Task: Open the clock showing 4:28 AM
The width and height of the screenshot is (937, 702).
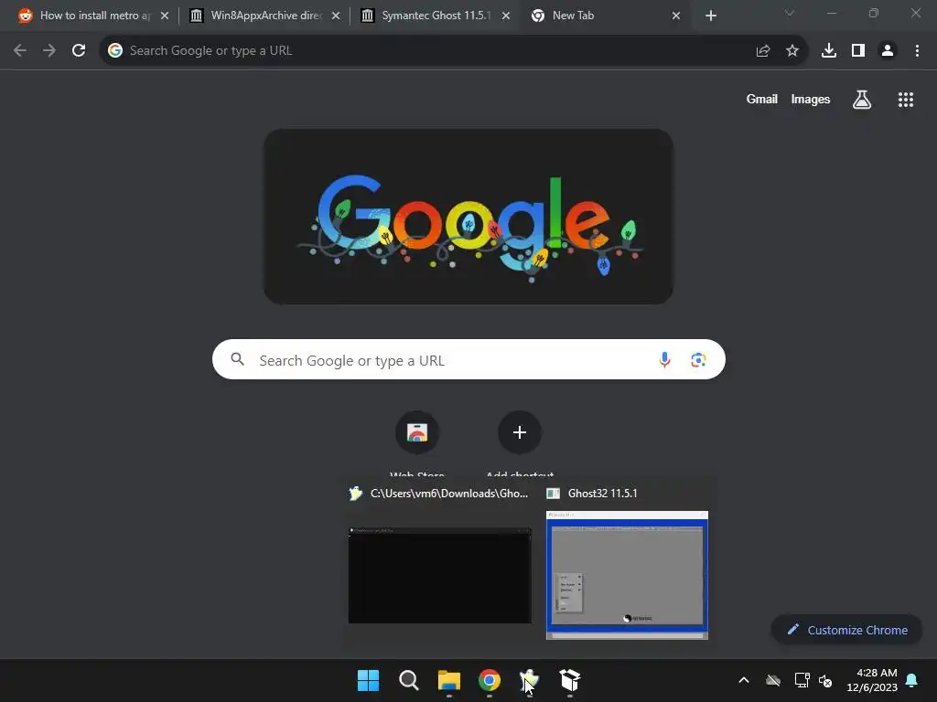Action: tap(872, 680)
